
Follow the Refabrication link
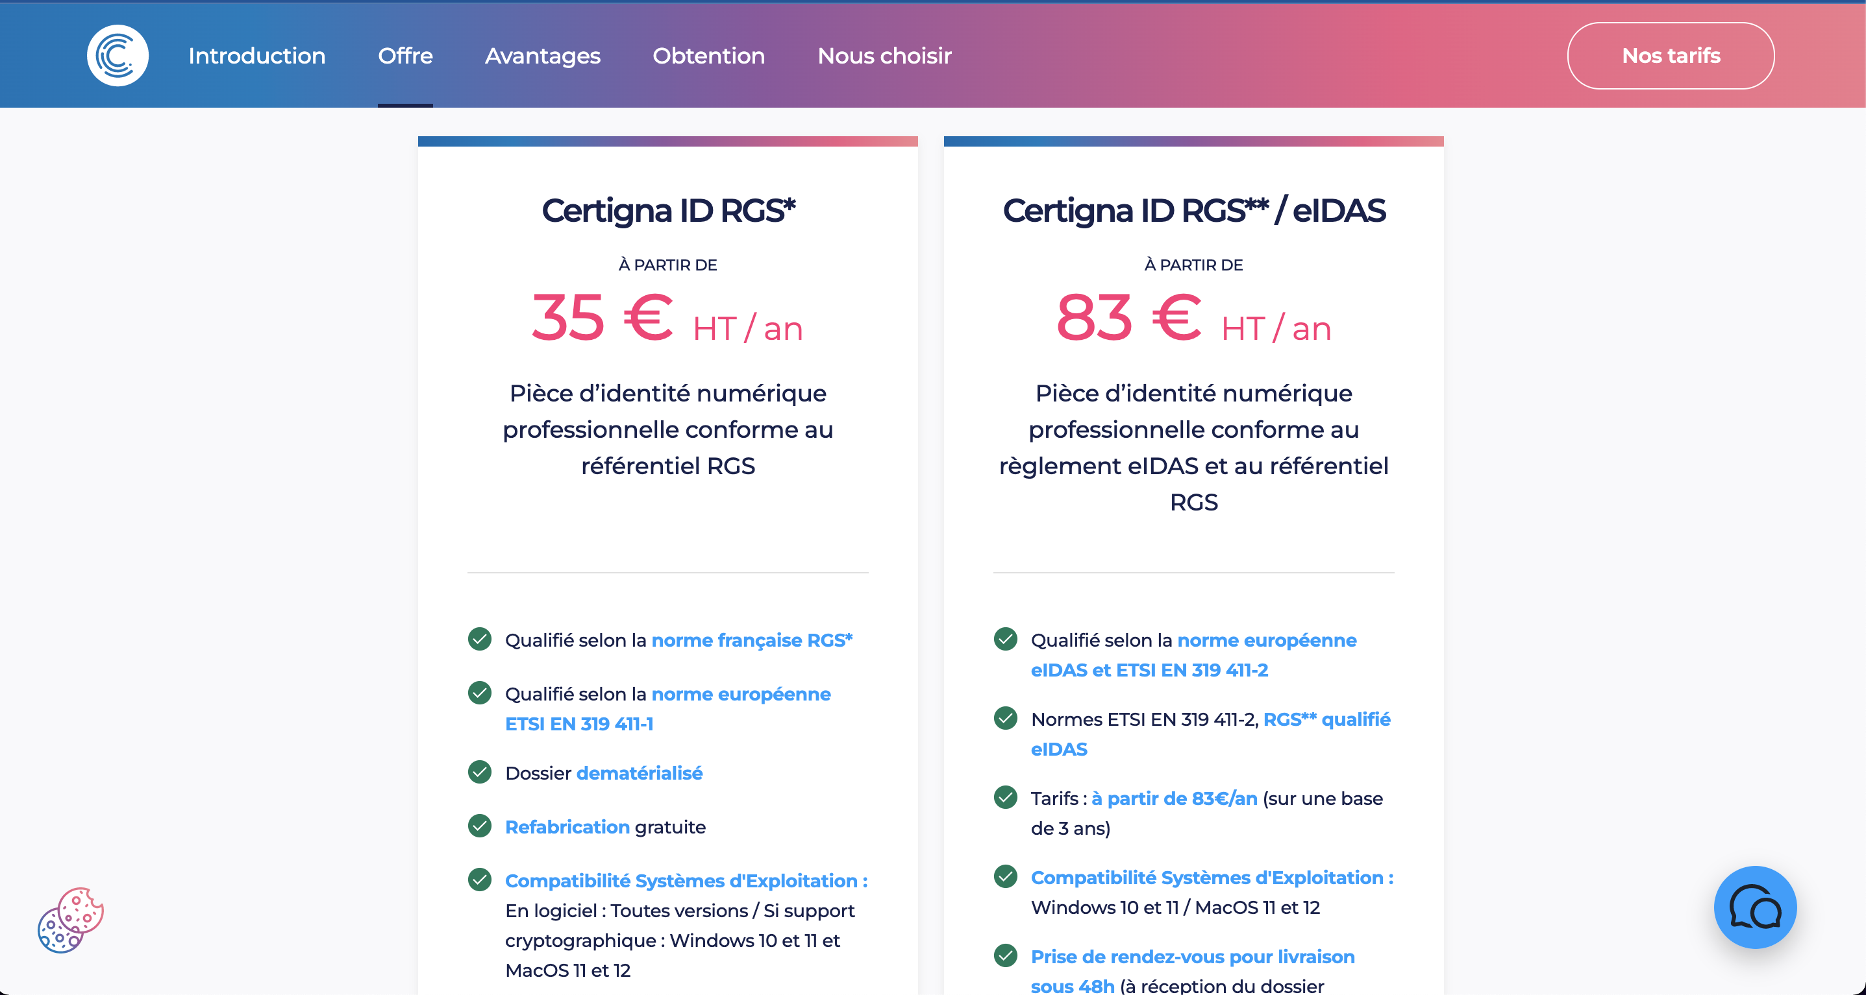[567, 827]
